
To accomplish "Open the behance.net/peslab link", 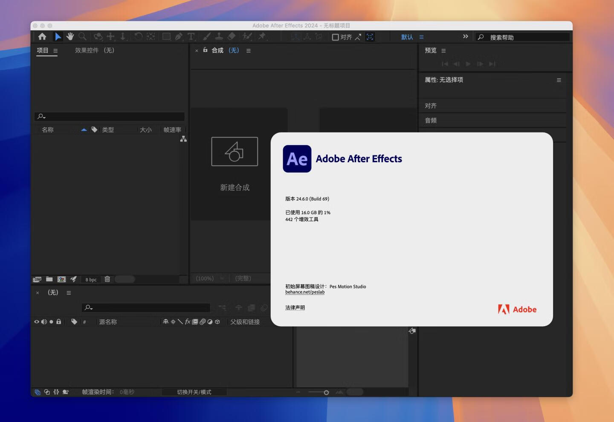I will (305, 292).
